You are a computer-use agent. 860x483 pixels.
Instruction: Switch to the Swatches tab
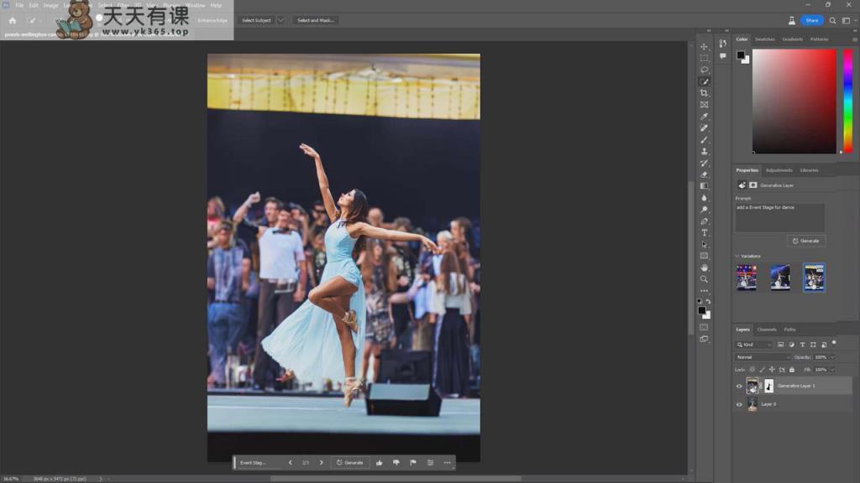[x=764, y=39]
